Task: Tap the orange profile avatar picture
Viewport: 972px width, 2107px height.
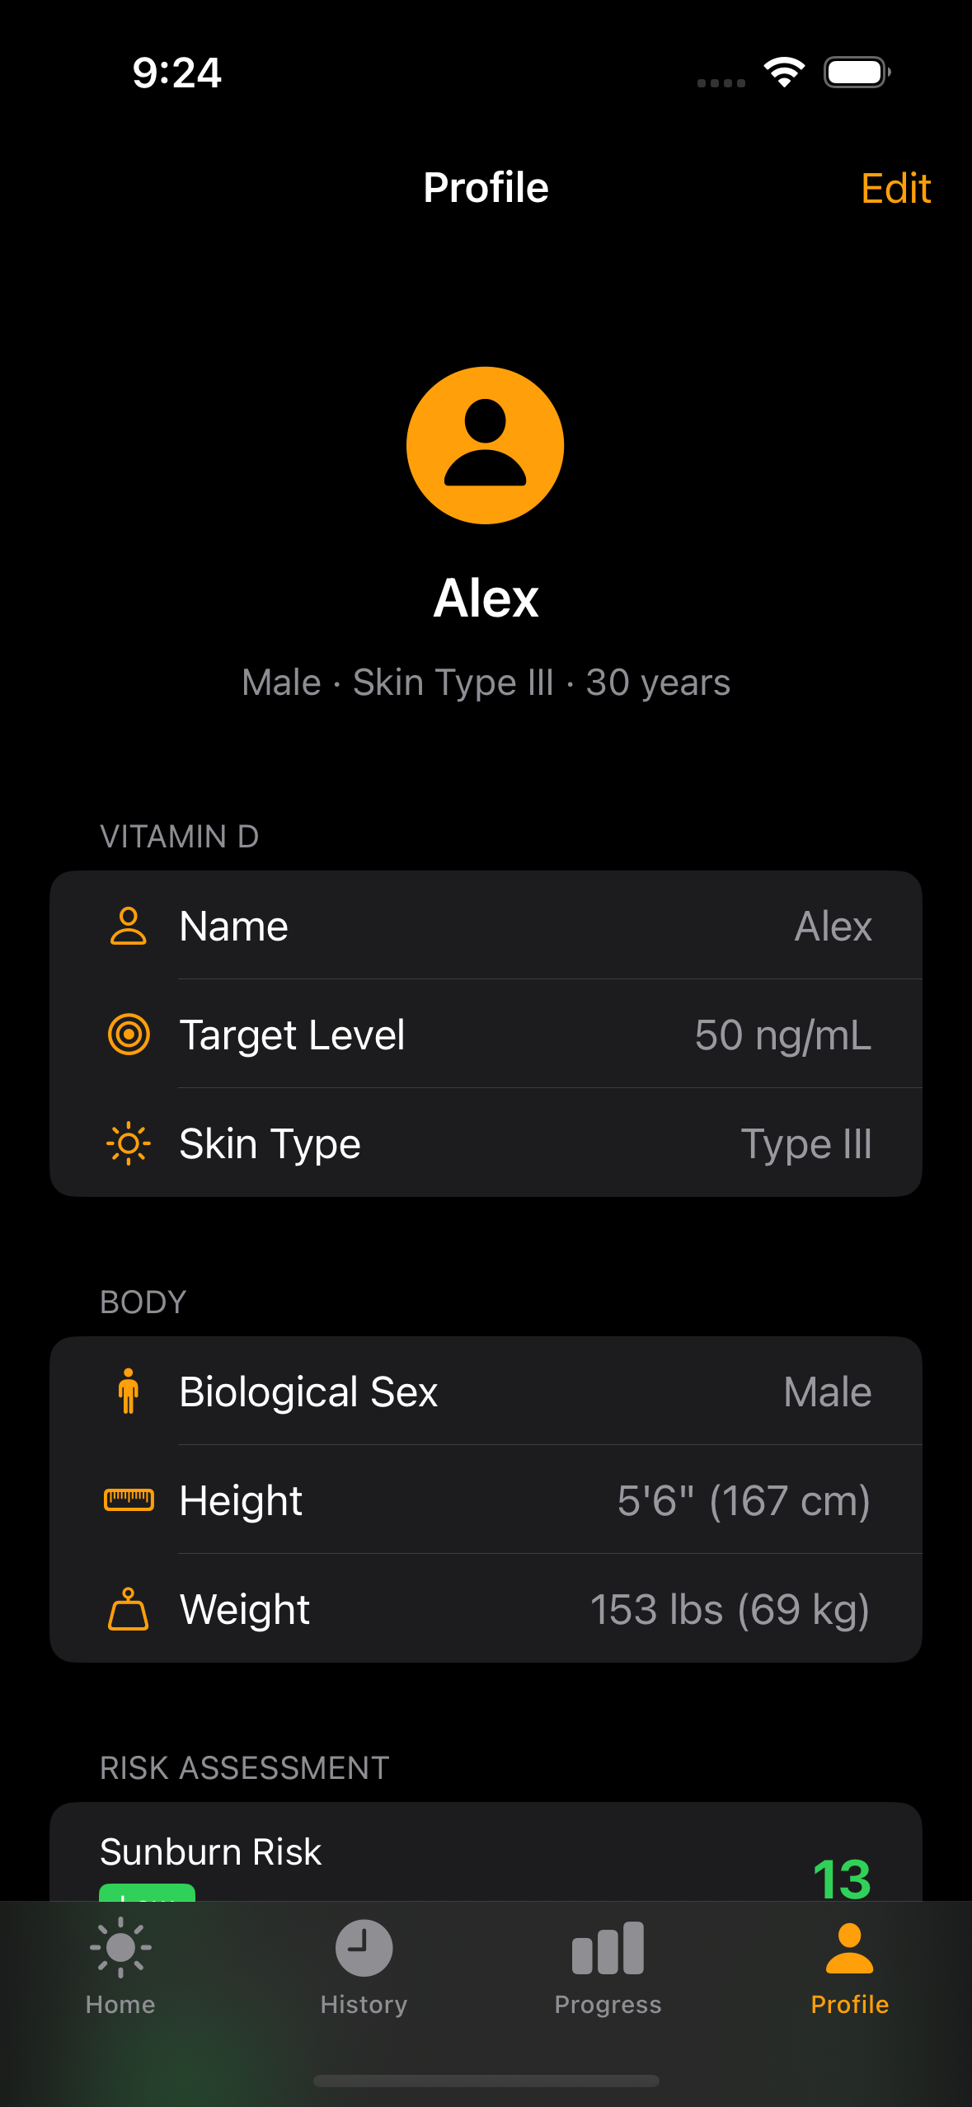Action: pos(486,446)
